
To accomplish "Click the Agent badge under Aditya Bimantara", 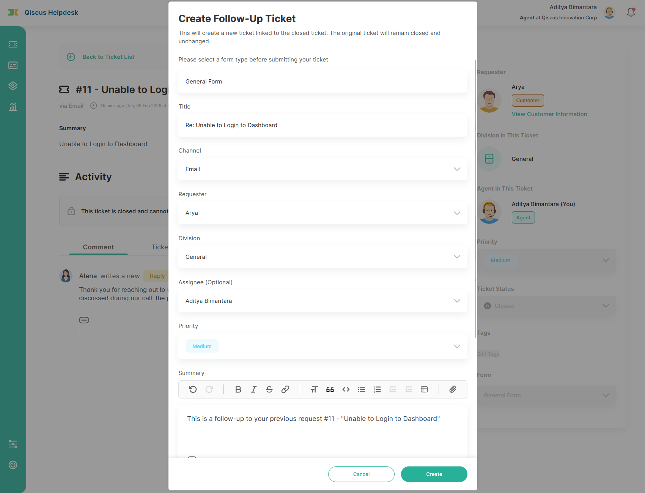I will click(x=523, y=218).
